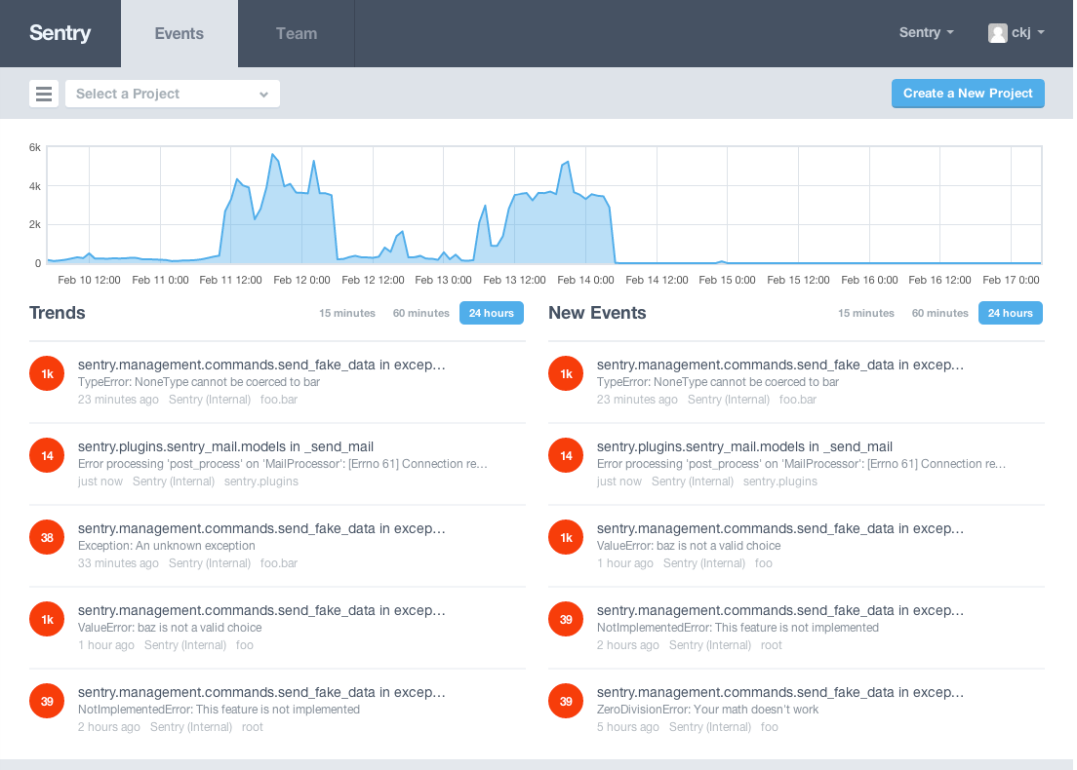Open the Events tab

[x=179, y=34]
